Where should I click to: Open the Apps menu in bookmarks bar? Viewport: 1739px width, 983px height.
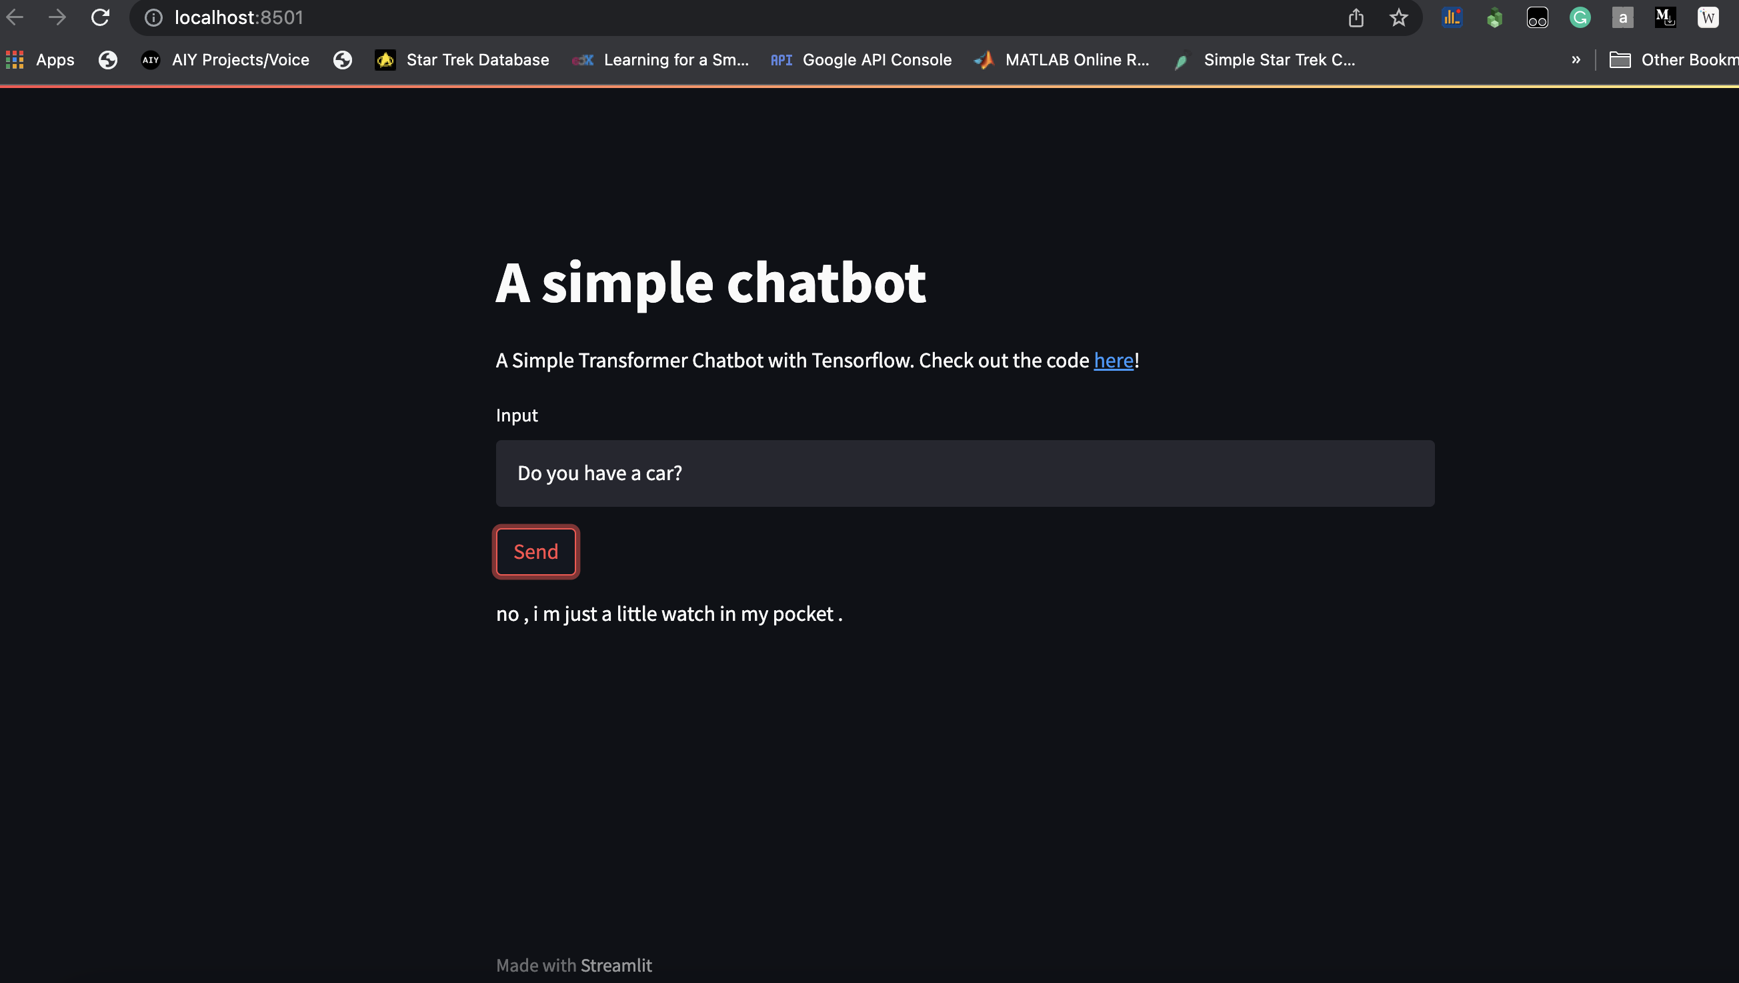[x=39, y=59]
